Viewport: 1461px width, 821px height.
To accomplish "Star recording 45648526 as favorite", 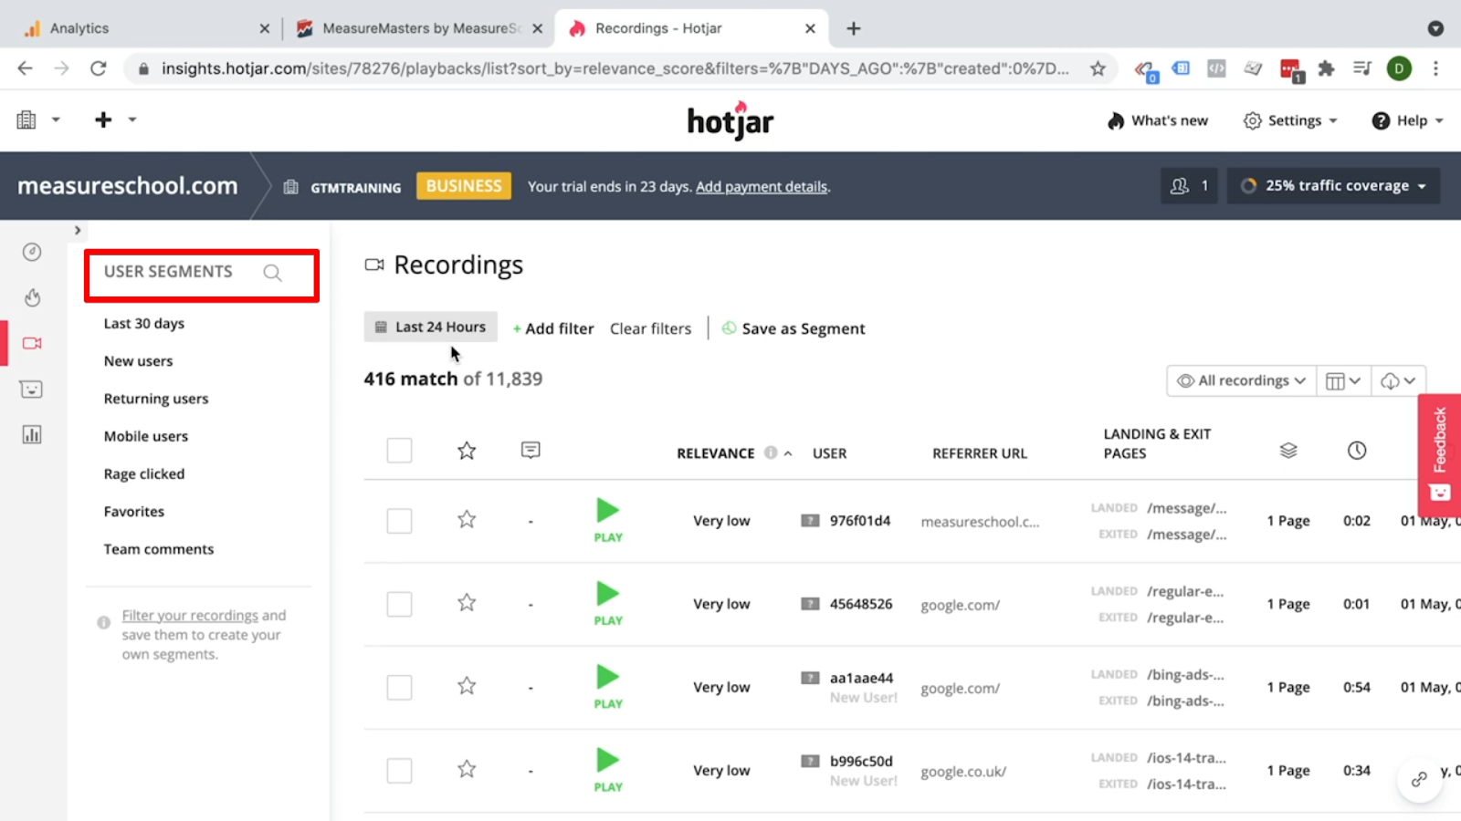I will coord(467,603).
